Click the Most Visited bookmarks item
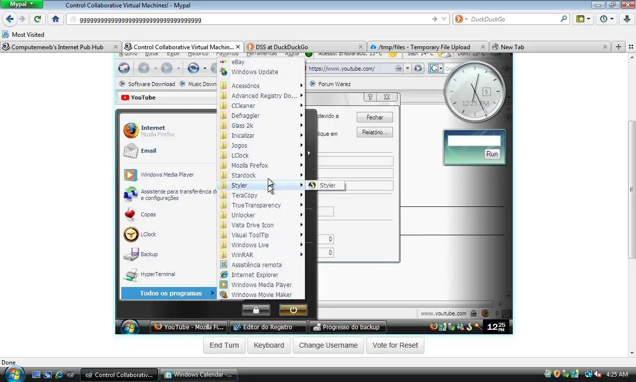Screen dimensions: 636x382 [x=23, y=34]
